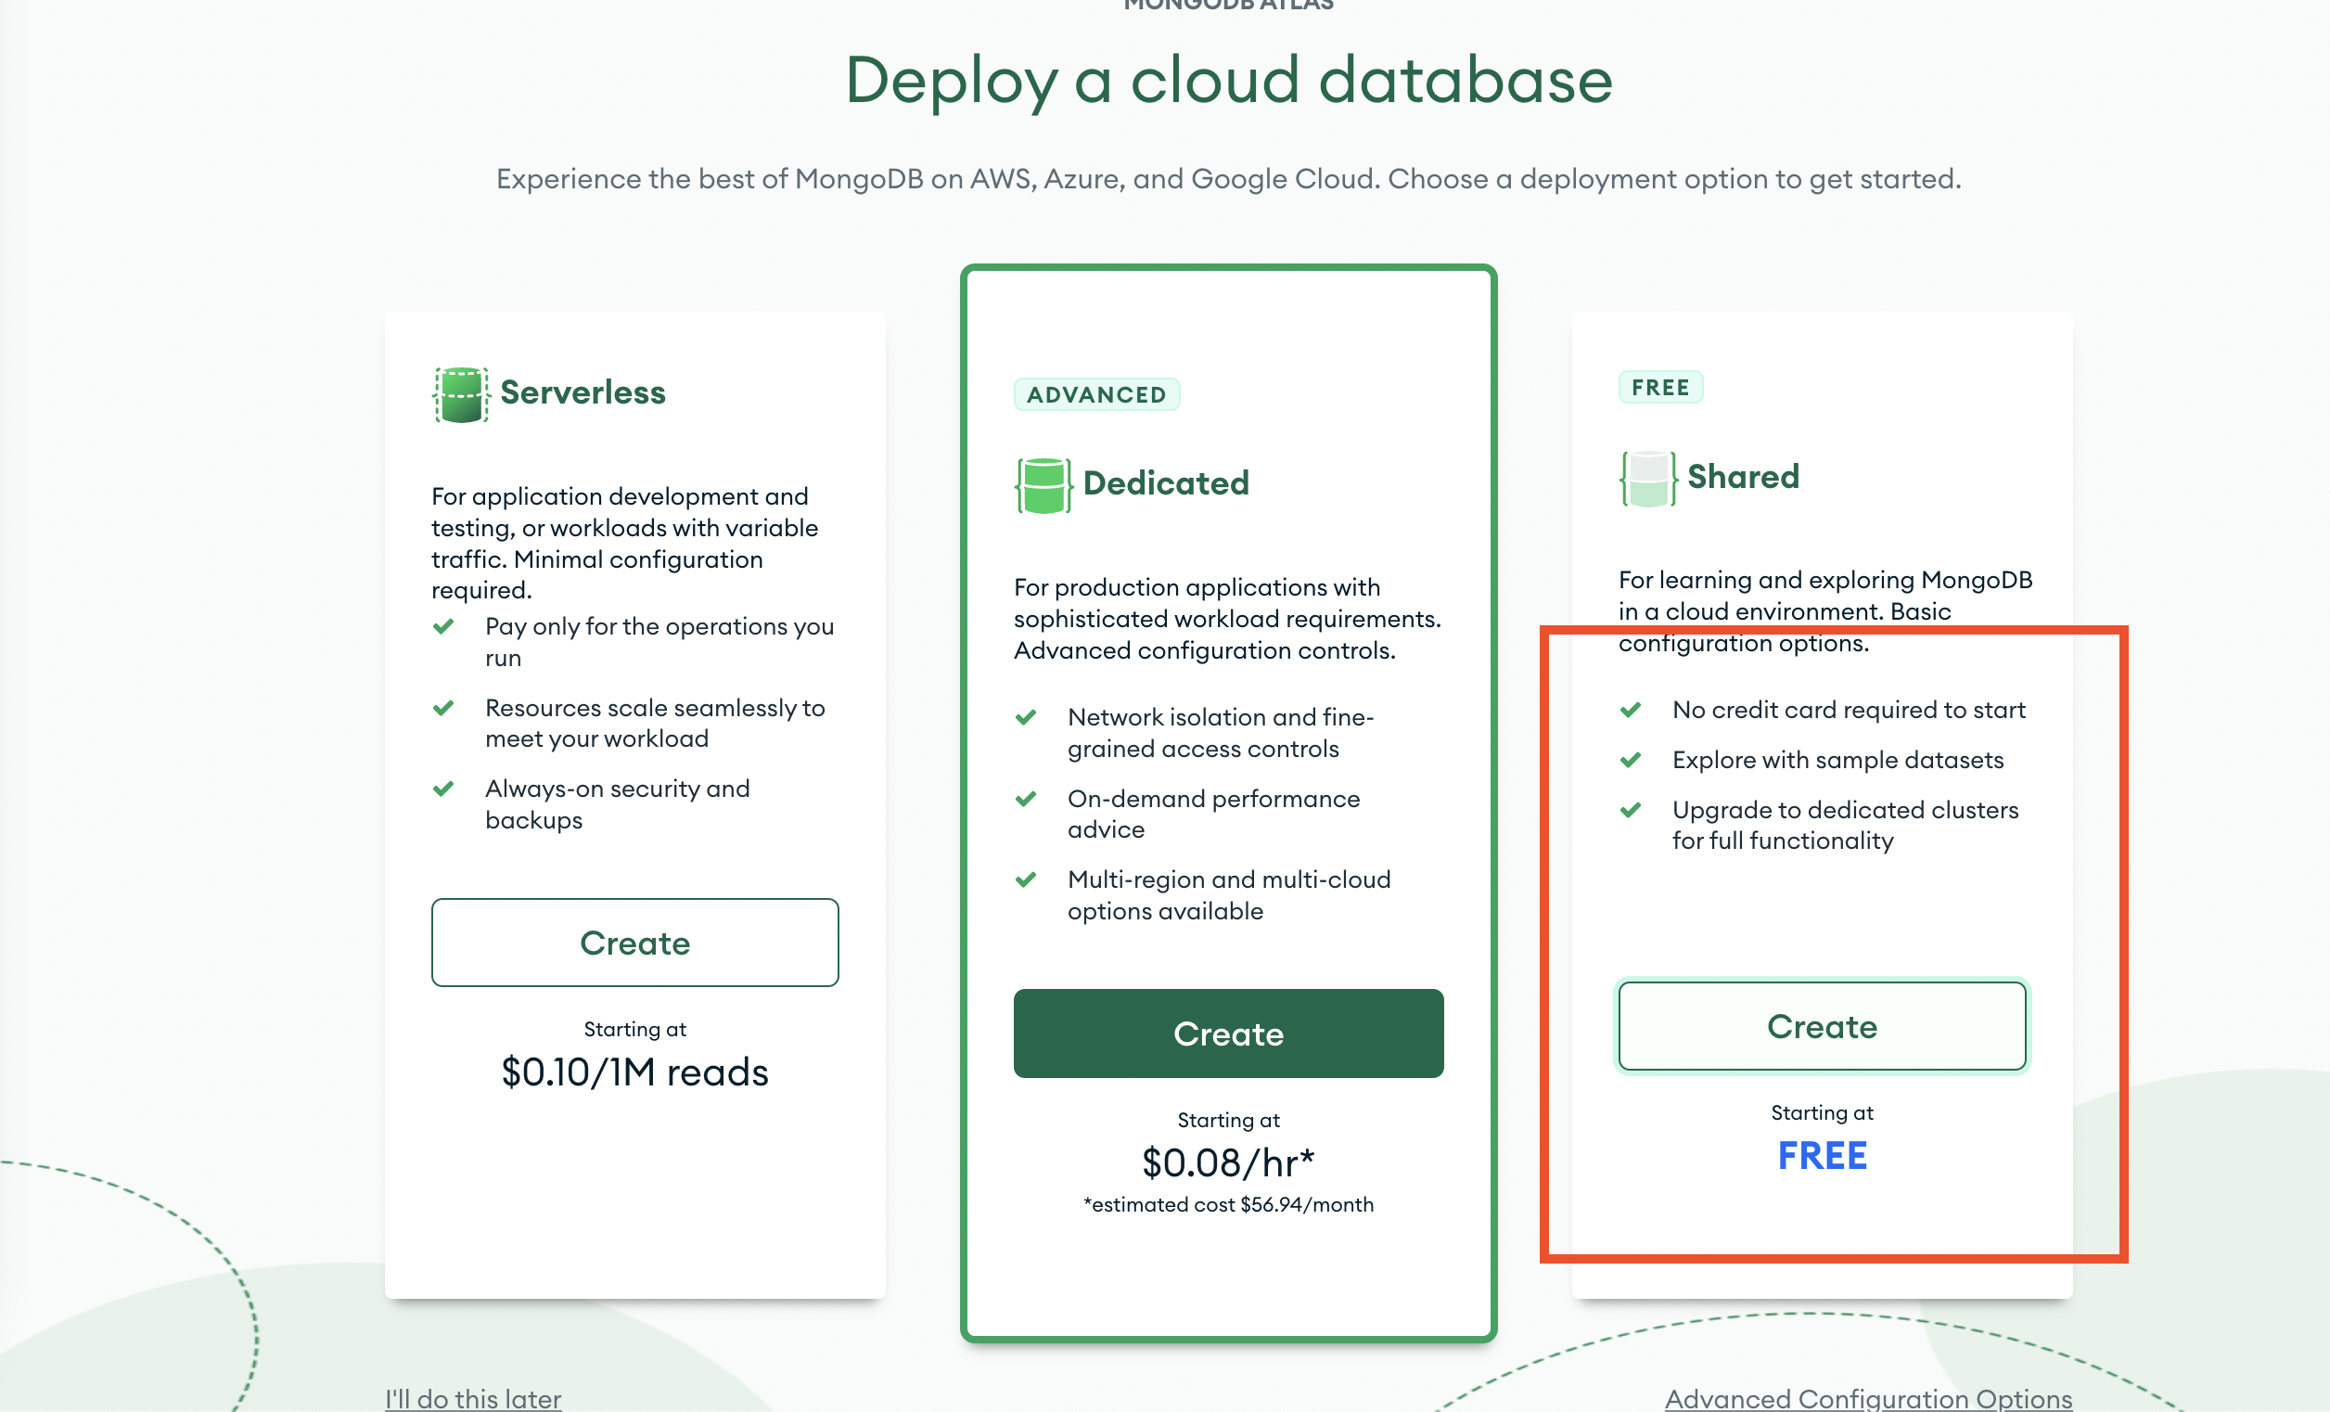The width and height of the screenshot is (2330, 1412).
Task: Click the '$0.08/hr*' price
Action: coord(1228,1163)
